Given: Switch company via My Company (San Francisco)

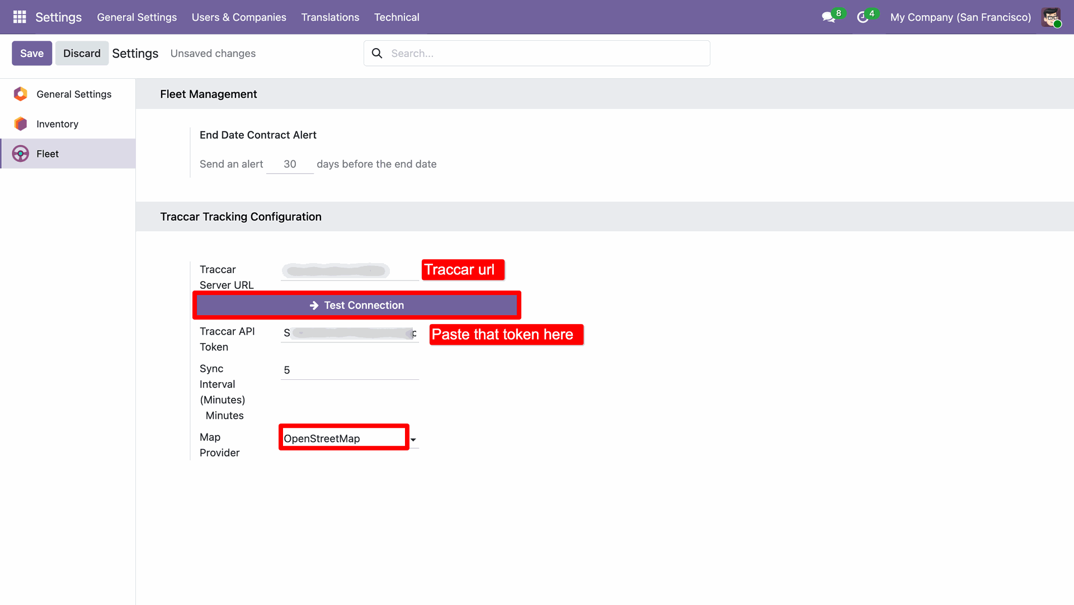Looking at the screenshot, I should (960, 17).
